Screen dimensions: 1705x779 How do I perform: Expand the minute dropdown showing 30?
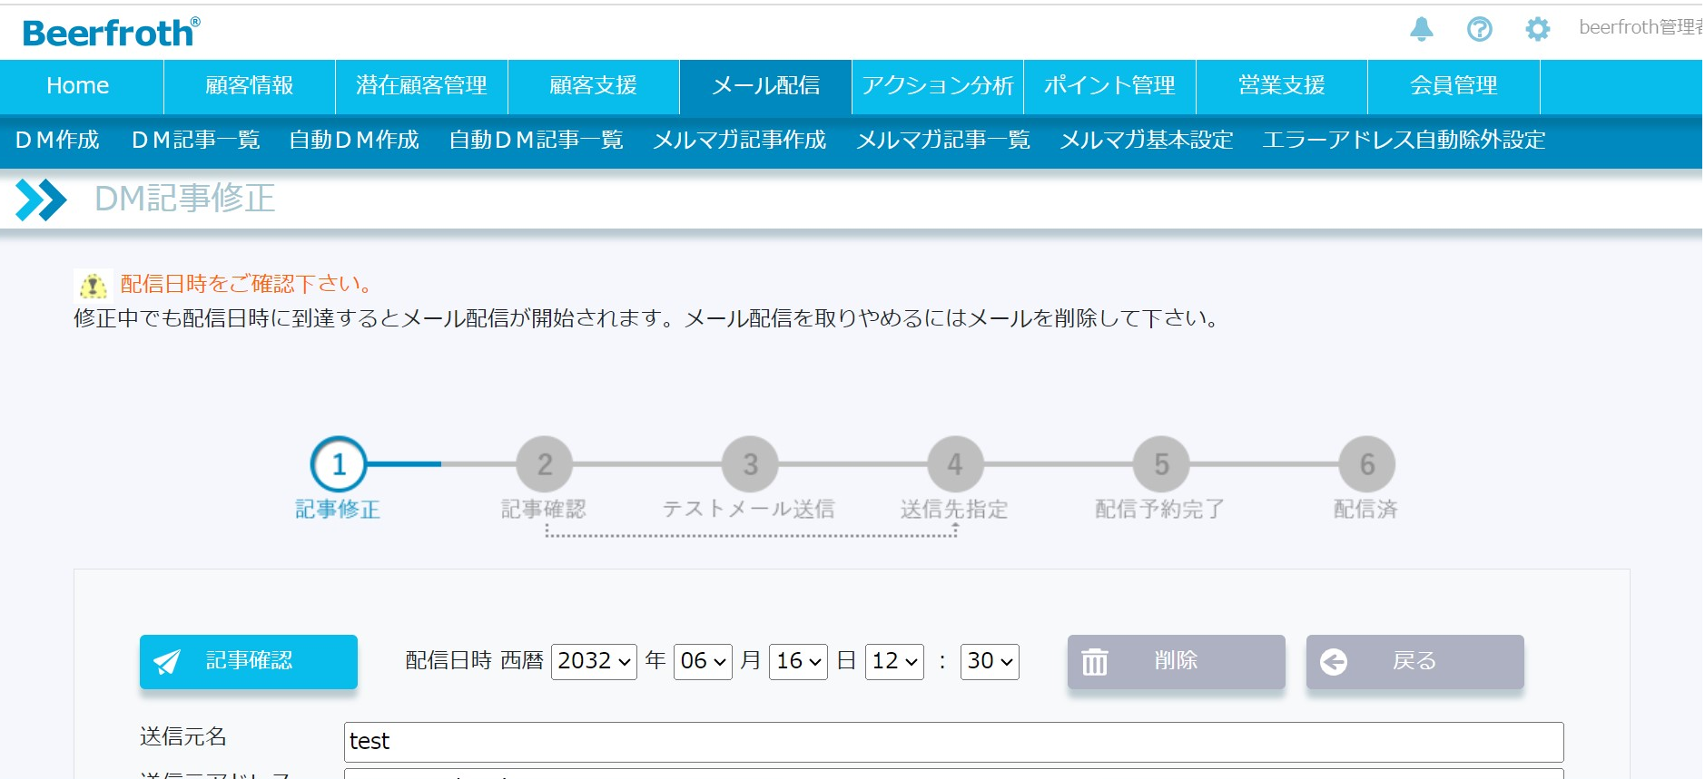989,661
